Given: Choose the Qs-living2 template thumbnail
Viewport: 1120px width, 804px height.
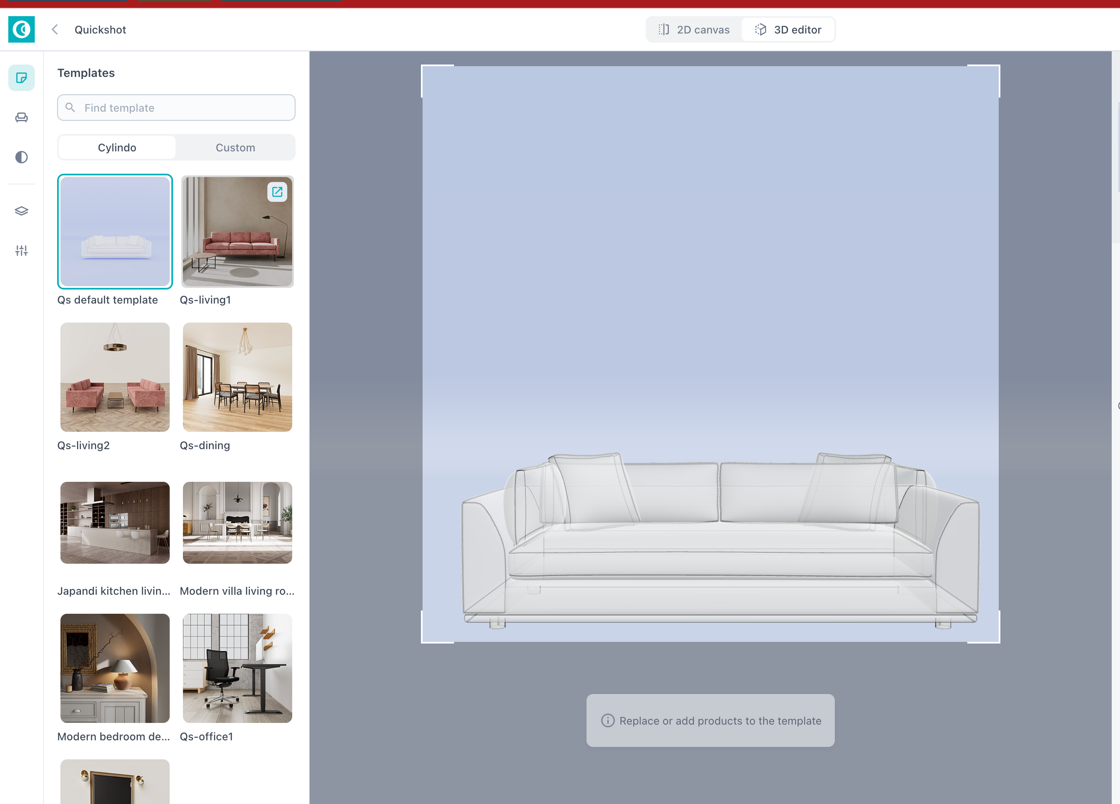Looking at the screenshot, I should pyautogui.click(x=115, y=377).
